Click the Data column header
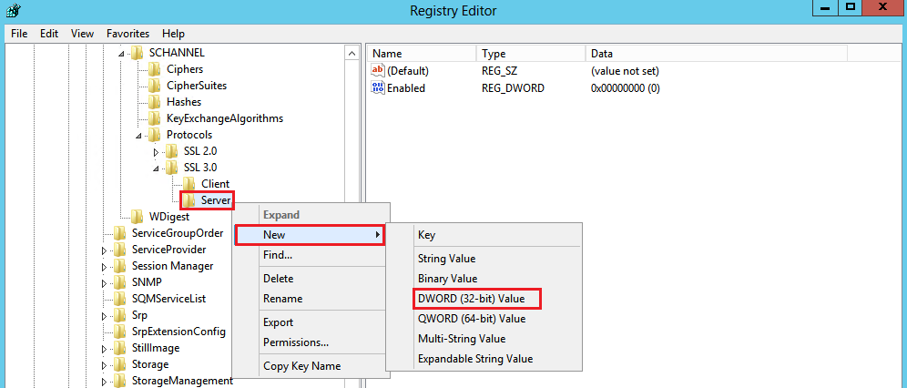This screenshot has height=388, width=907. coord(602,54)
